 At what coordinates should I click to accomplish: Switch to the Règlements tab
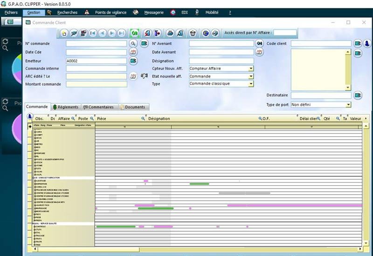[x=66, y=107]
